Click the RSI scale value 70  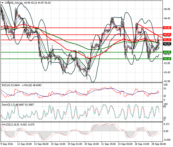click(x=165, y=89)
